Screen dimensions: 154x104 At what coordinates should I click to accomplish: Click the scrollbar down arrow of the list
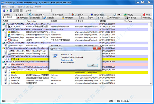[x=151, y=84]
